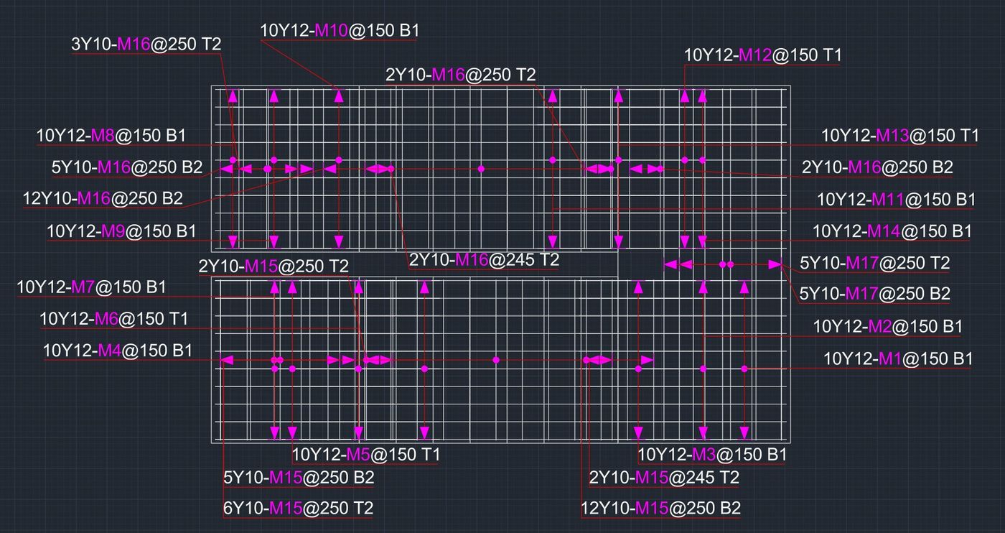The image size is (1005, 533).
Task: Pick the 6Y10-M15@250 T2 annotation
Action: click(299, 509)
